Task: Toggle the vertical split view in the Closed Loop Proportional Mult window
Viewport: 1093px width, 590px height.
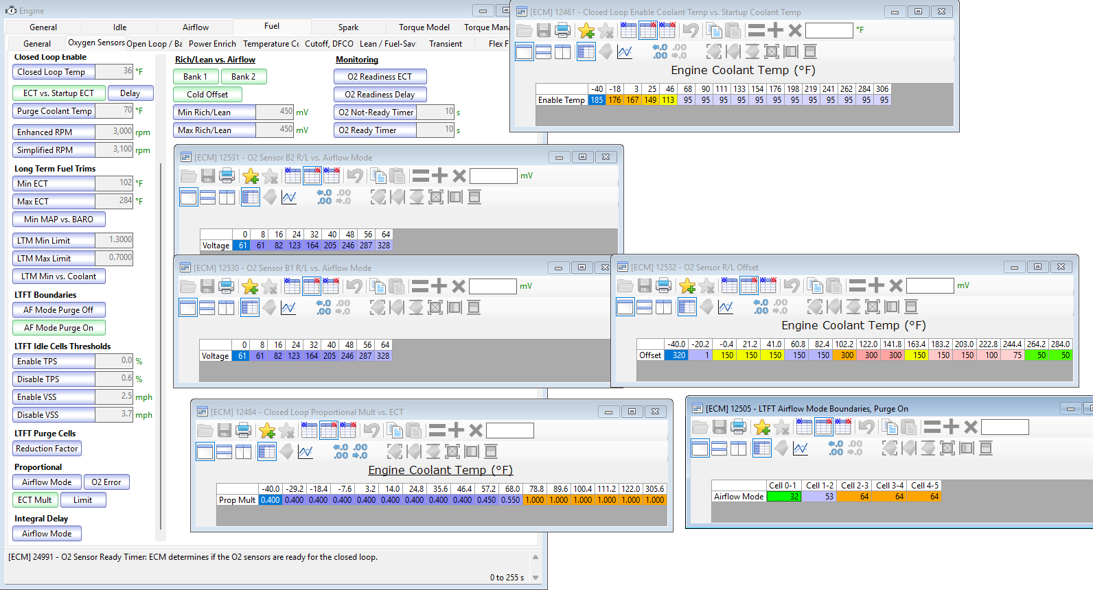Action: pyautogui.click(x=244, y=451)
